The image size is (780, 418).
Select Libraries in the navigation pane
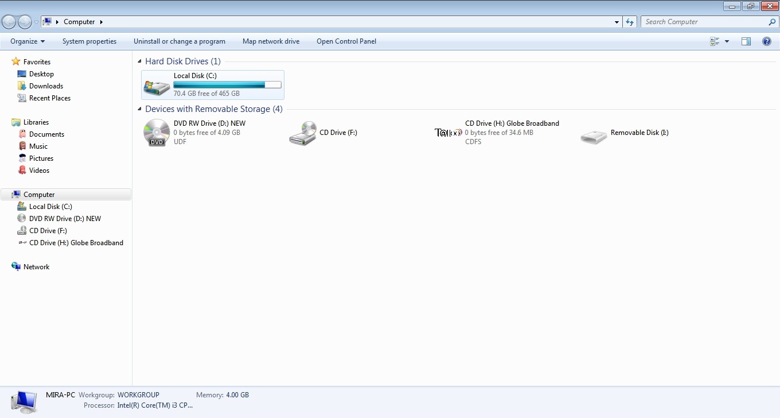36,122
